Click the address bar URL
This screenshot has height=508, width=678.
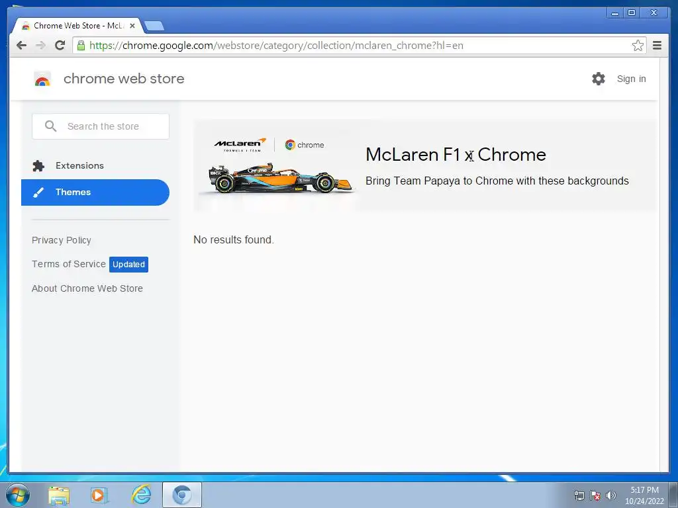coord(276,46)
